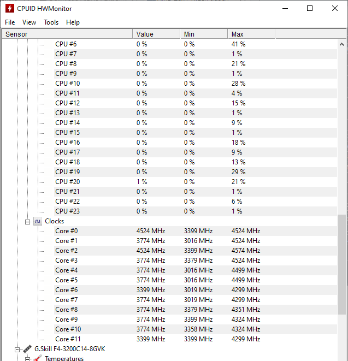Collapse the Clocks tree node

28,222
